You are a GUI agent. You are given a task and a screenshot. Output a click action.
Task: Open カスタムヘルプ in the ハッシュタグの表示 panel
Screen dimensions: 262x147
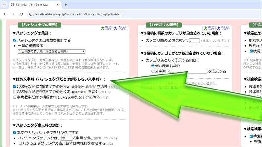click(120, 28)
